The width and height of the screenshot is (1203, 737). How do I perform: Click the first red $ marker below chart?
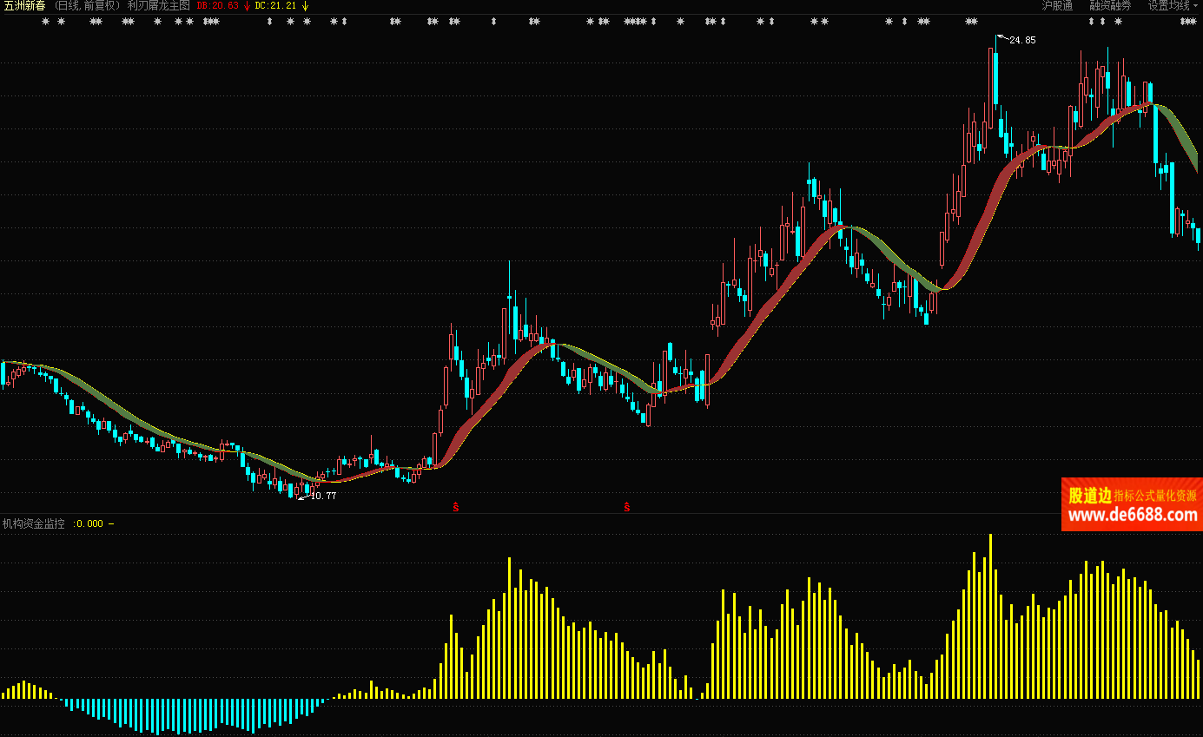pos(456,506)
